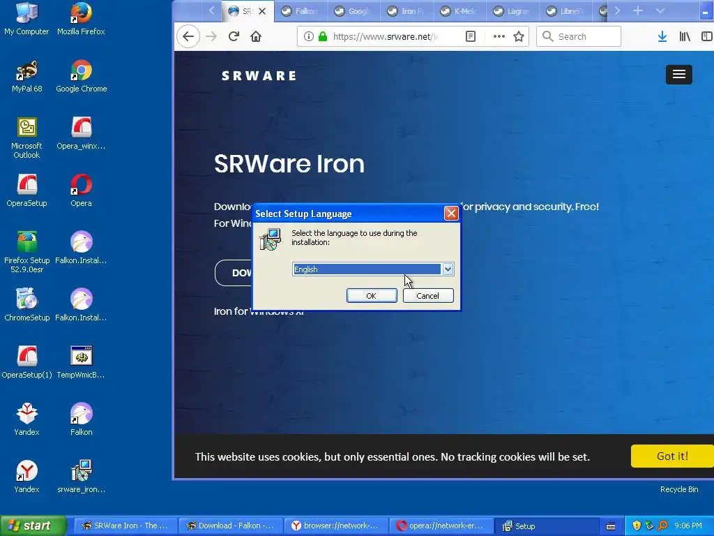
Task: Toggle Firefox sidebar icon
Action: click(x=707, y=36)
